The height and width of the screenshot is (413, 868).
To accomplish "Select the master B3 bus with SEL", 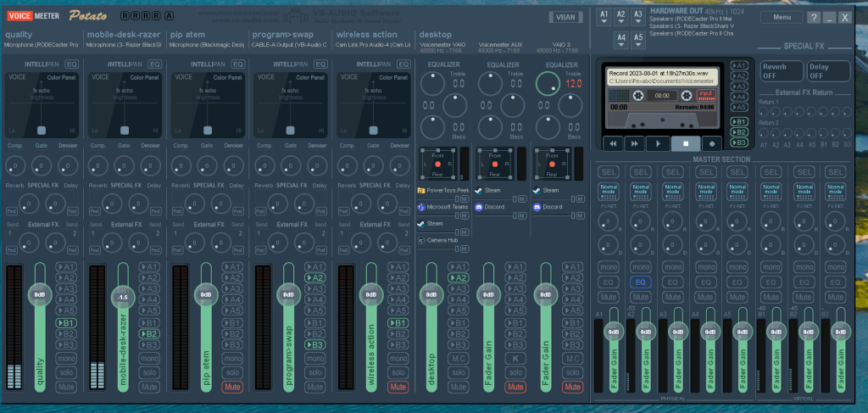I will click(835, 172).
